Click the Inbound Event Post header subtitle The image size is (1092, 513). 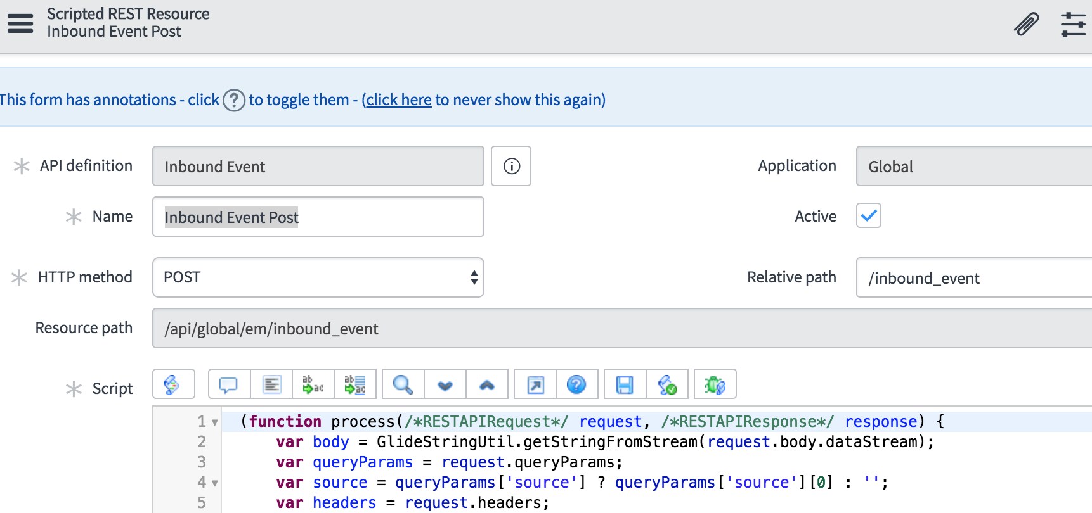(114, 32)
